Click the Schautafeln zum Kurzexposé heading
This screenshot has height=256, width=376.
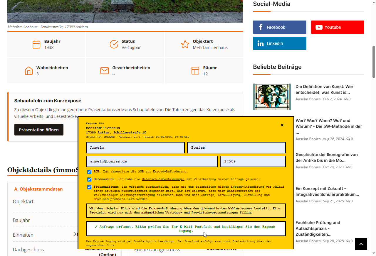coord(48,101)
